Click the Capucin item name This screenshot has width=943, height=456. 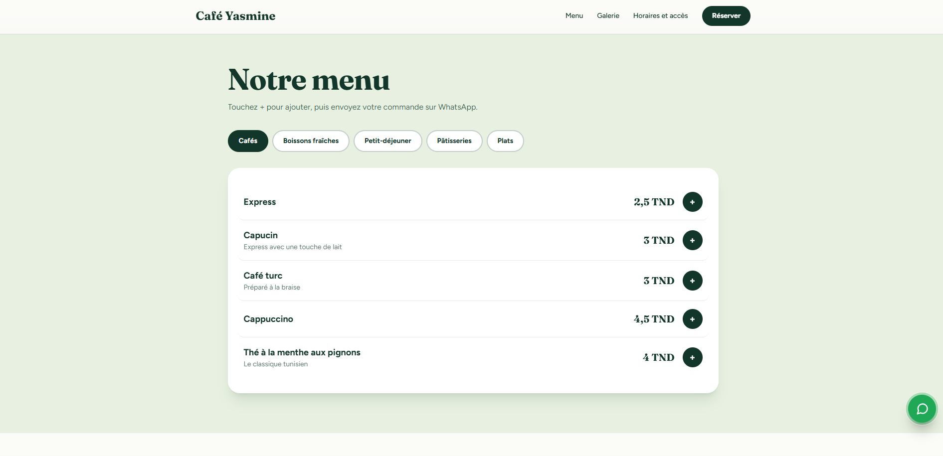point(260,235)
